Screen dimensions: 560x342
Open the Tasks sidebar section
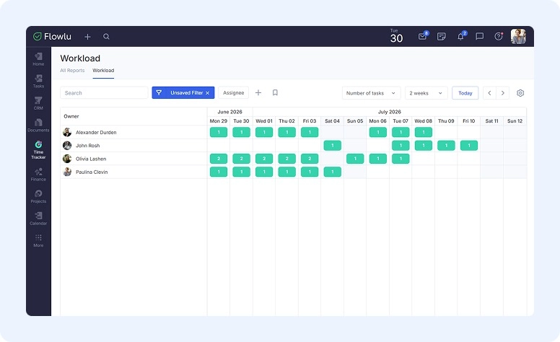point(38,82)
